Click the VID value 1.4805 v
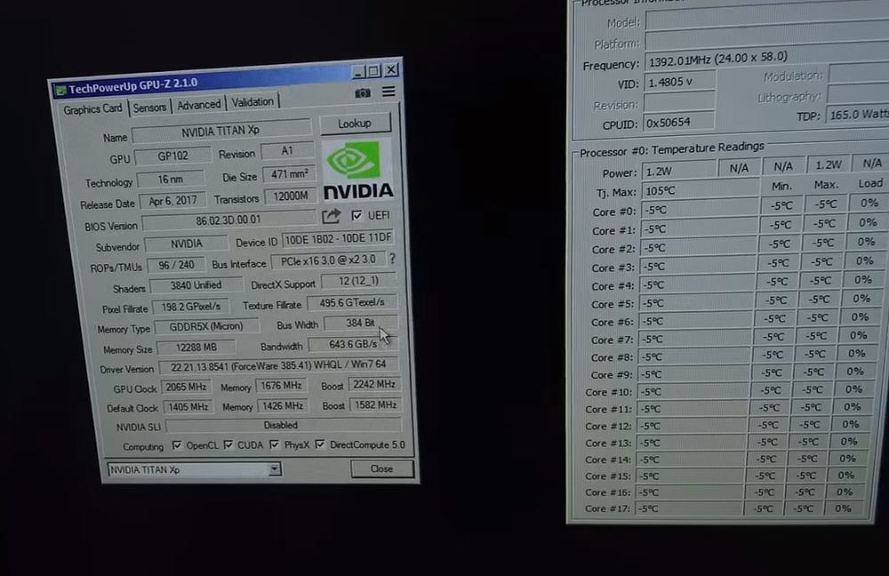Screen dimensions: 889x576 click(679, 83)
